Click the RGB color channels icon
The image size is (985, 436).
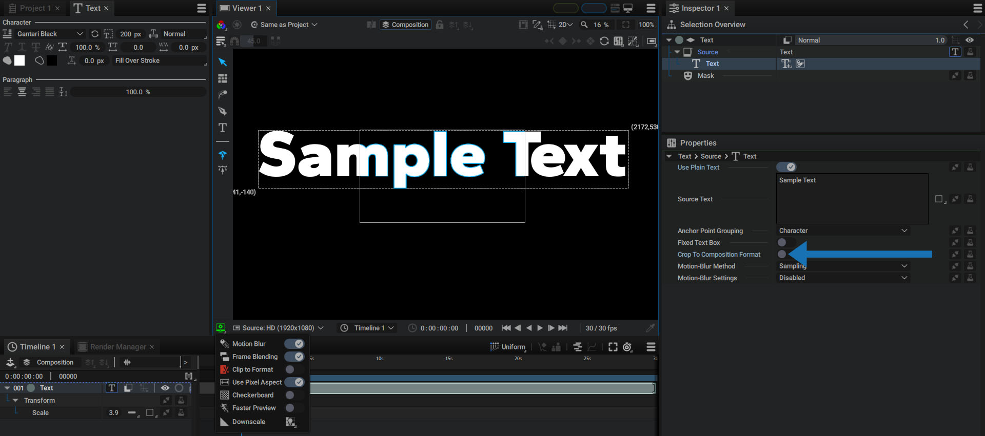click(x=221, y=25)
